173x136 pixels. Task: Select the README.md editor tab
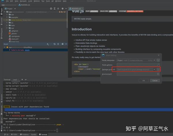coord(76,9)
